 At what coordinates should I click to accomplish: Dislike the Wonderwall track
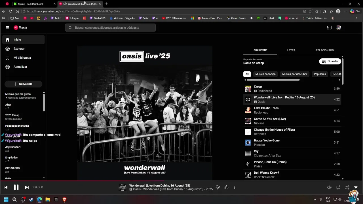click(218, 187)
